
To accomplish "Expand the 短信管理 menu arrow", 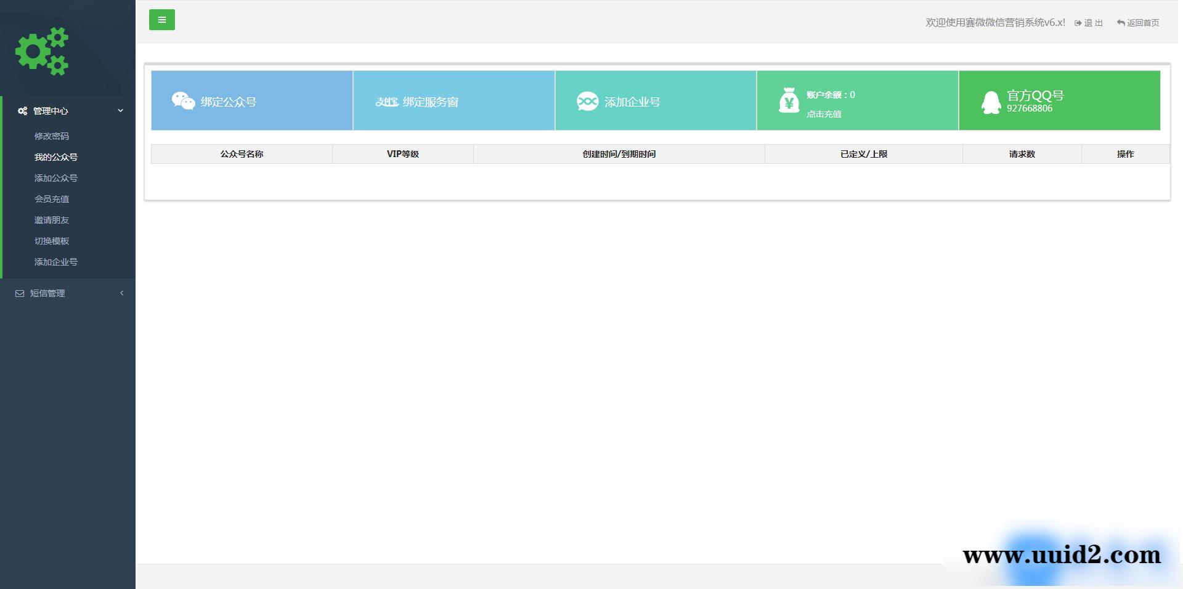I will (x=121, y=293).
